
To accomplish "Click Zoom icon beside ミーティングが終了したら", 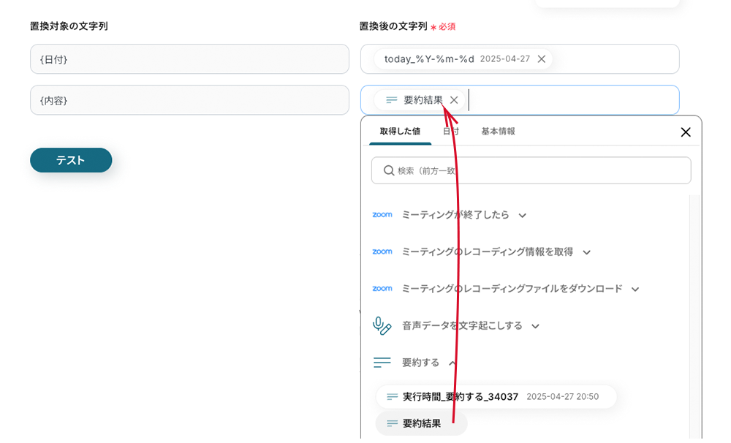I will tap(382, 215).
